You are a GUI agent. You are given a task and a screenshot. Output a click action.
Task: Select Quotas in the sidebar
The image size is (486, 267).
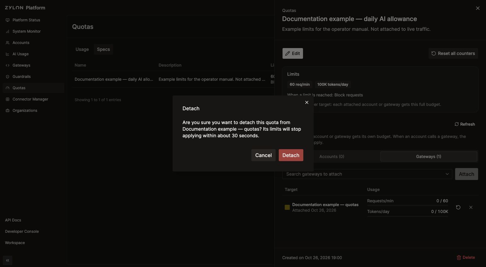[33, 88]
